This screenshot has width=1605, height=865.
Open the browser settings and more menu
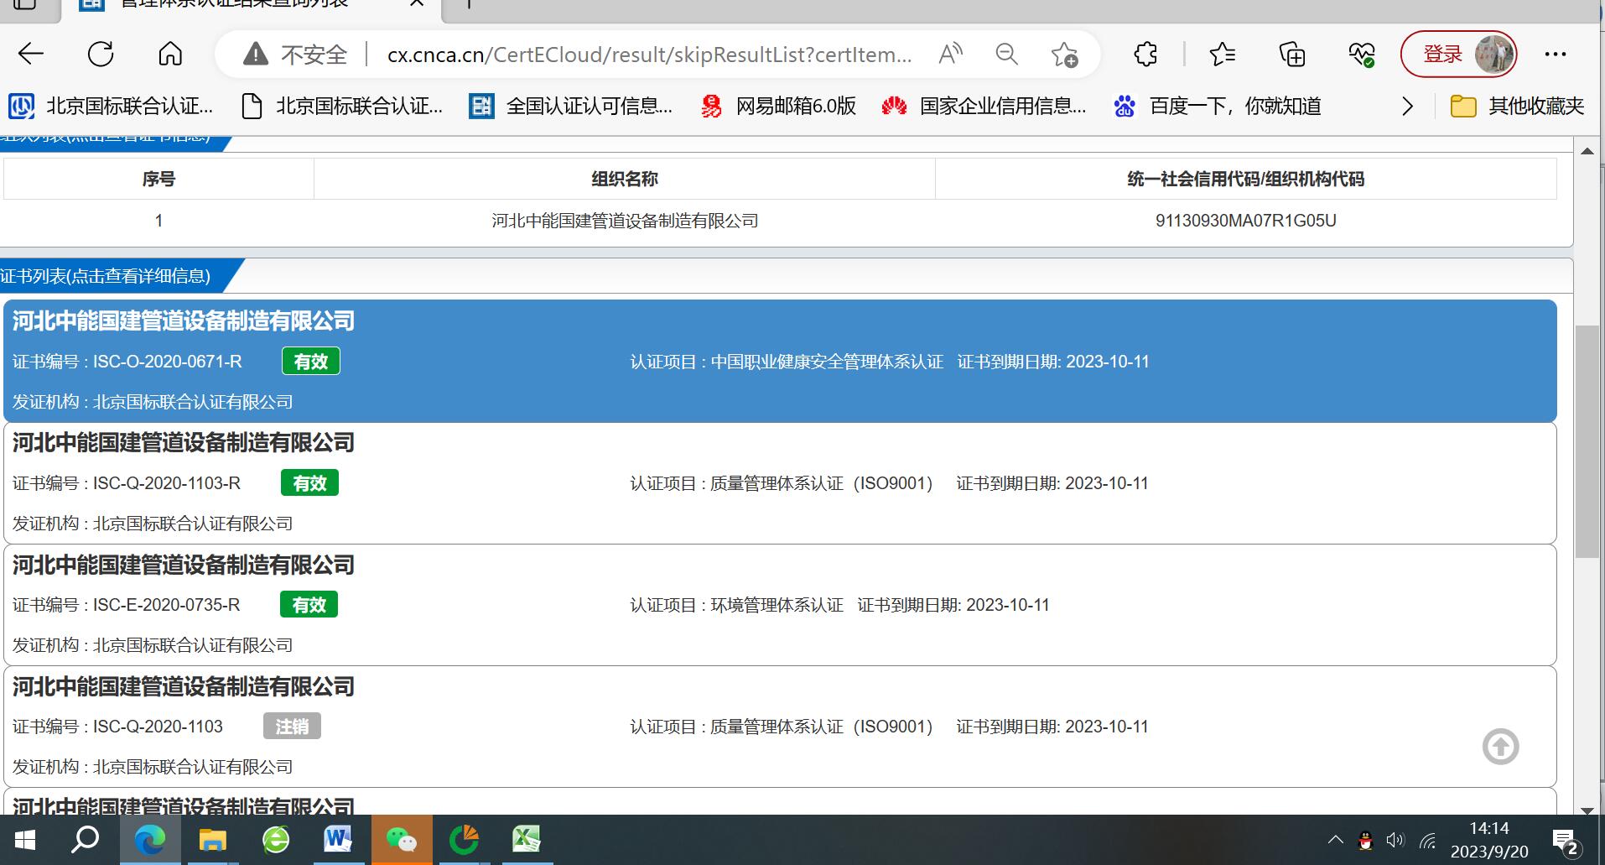tap(1555, 55)
